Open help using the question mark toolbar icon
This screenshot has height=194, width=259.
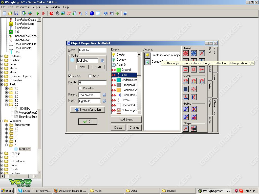125,13
